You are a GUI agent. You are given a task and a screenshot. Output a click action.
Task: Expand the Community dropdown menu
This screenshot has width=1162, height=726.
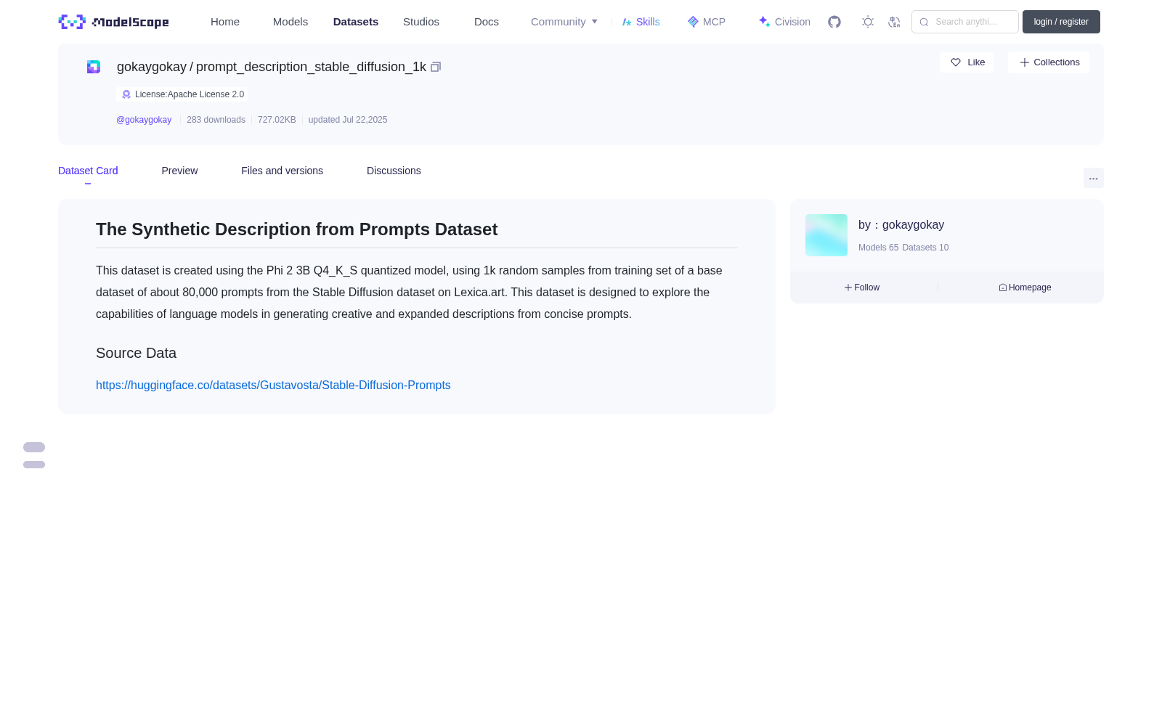(564, 22)
